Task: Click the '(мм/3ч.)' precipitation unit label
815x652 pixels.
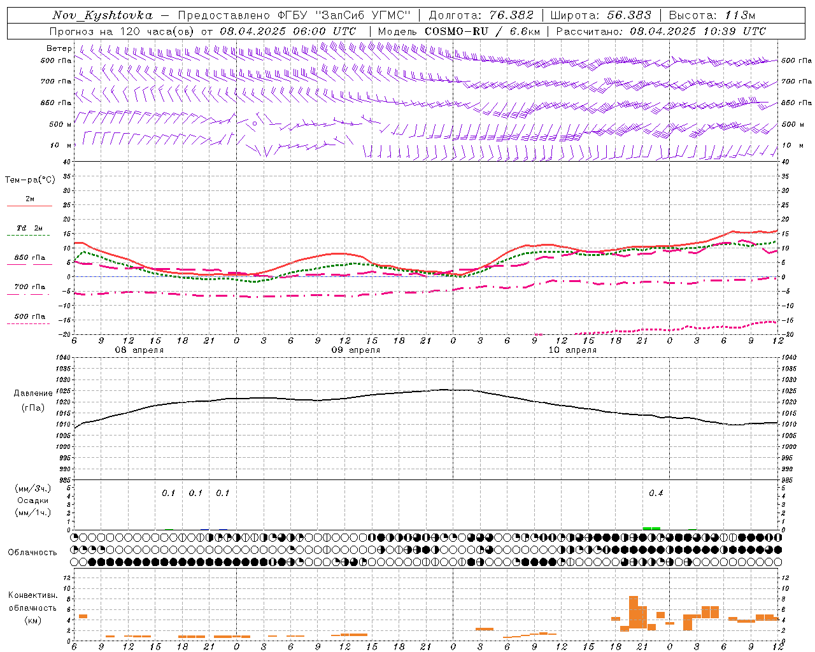Action: point(32,488)
